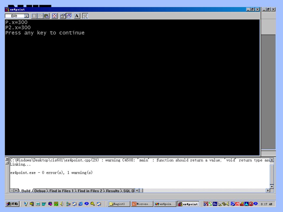Click the En language indicator in tray

pos(215,204)
